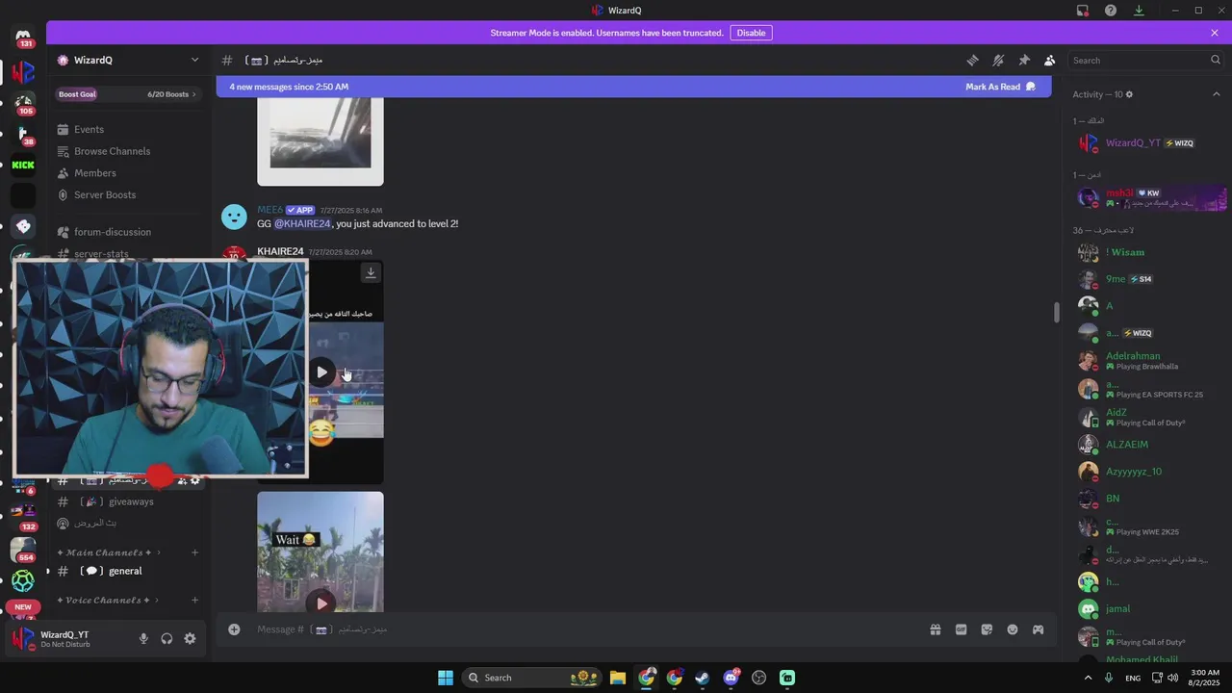Dismiss the Streamer Mode banner
Image resolution: width=1232 pixels, height=693 pixels.
(1215, 33)
